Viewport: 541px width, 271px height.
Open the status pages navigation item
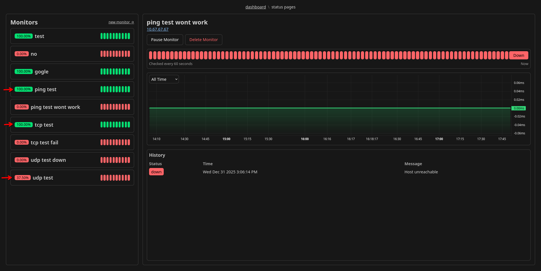click(283, 7)
